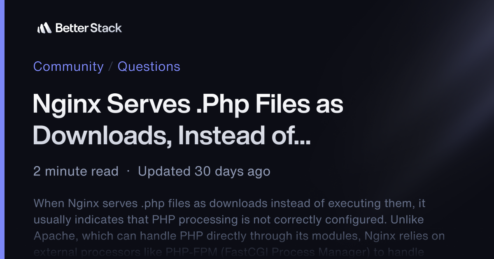Click the Better Stack logo icon
The image size is (494, 259).
pos(44,28)
